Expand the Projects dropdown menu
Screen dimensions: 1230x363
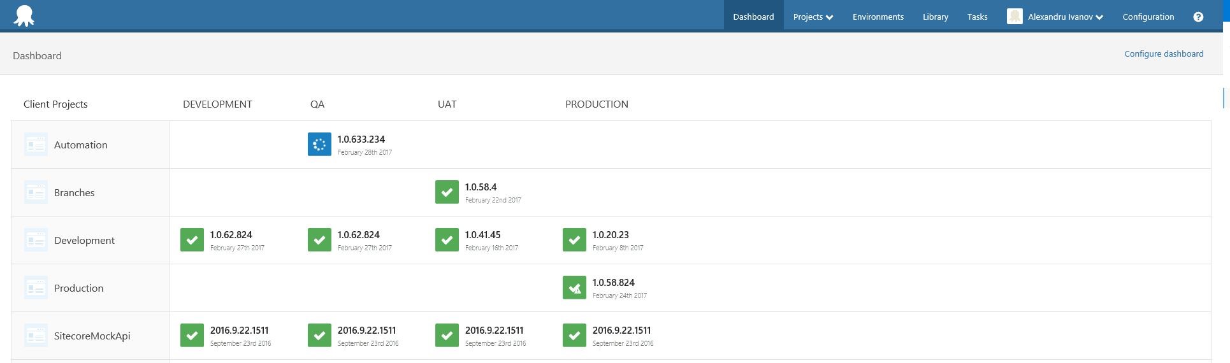(813, 17)
